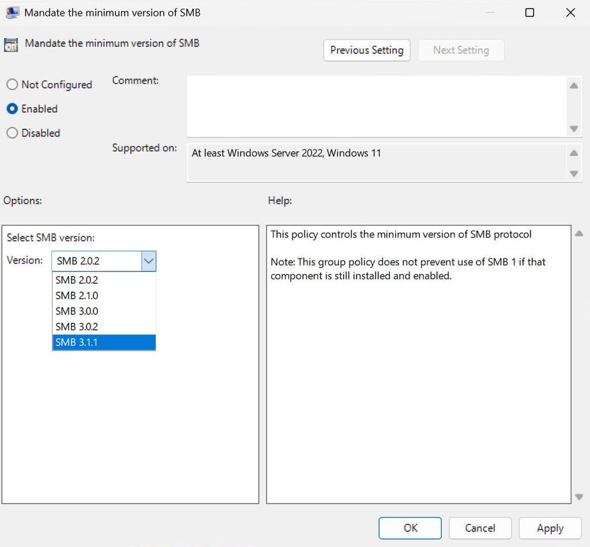This screenshot has height=547, width=590.
Task: Click the Help pane scroll-up arrow
Action: [x=577, y=233]
